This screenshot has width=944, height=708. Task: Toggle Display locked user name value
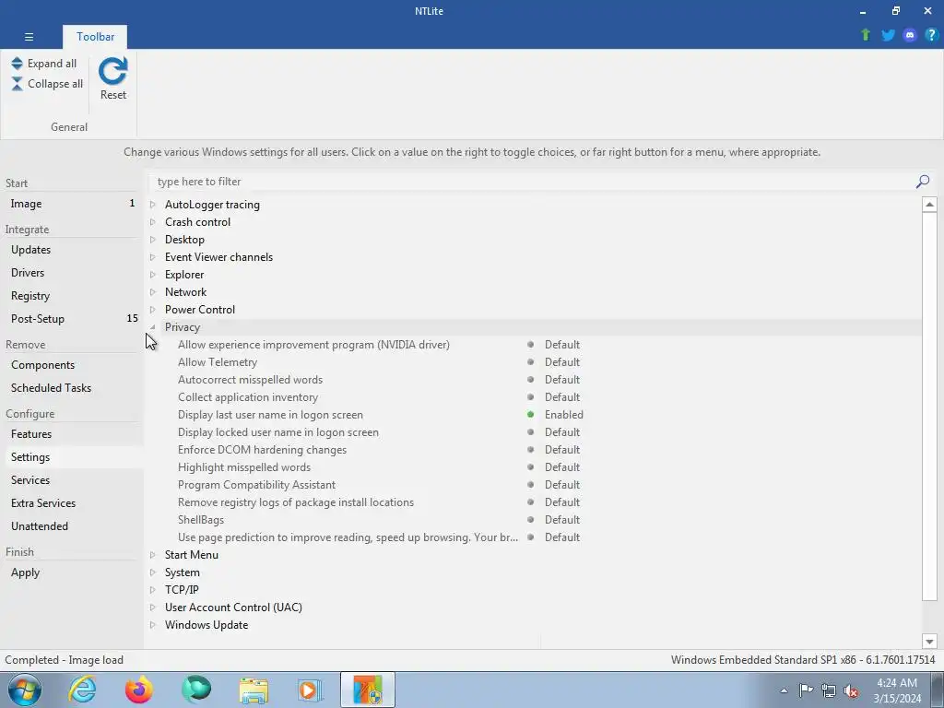point(562,432)
